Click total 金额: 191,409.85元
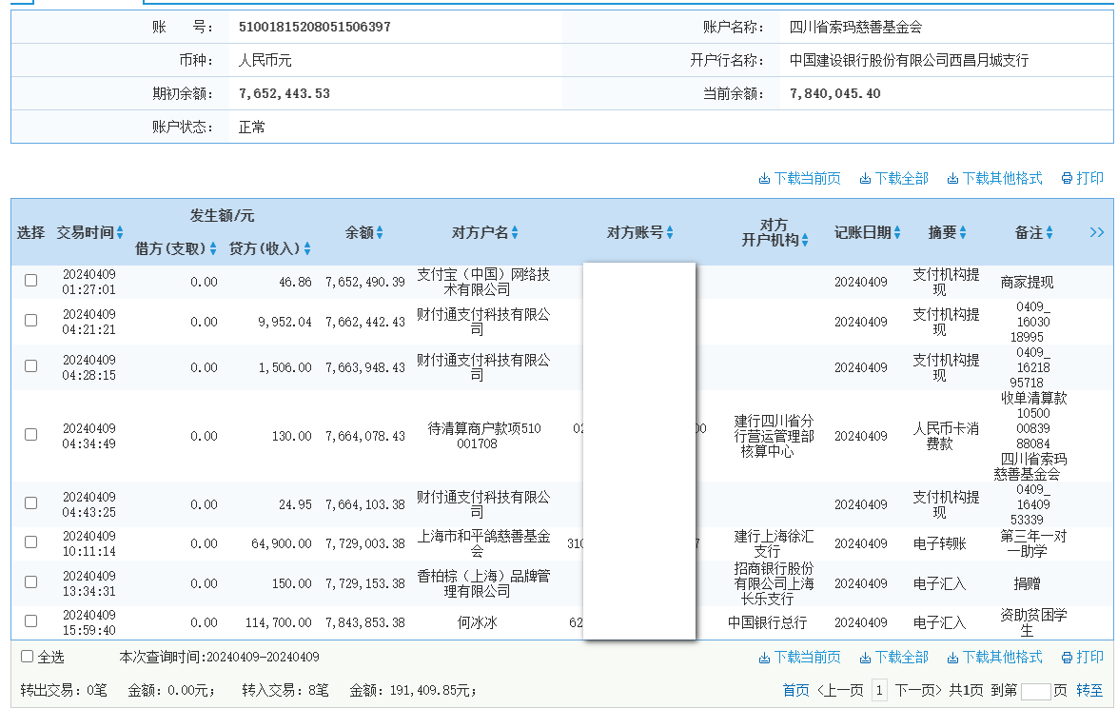 pos(413,691)
